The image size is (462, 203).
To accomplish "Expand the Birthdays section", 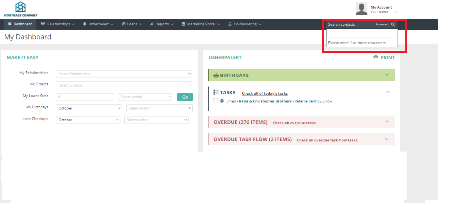I will (x=387, y=75).
